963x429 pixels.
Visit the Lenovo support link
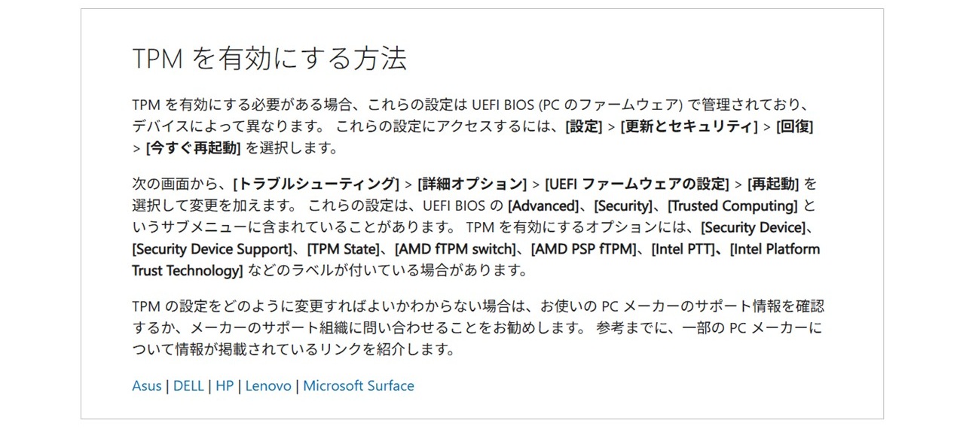(268, 385)
